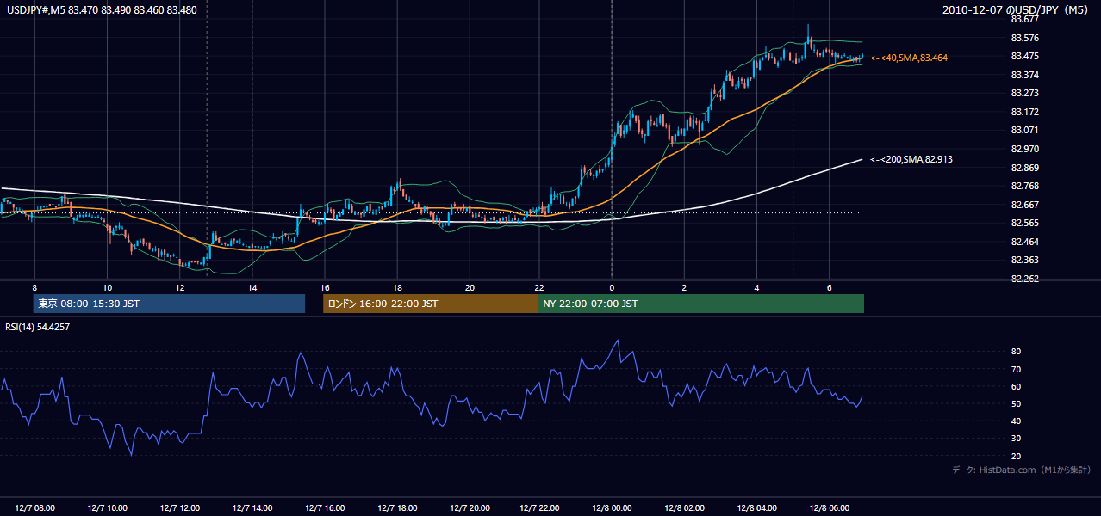Click the RSI 40 level label
Viewport: 1101px width, 516px height.
1016,421
